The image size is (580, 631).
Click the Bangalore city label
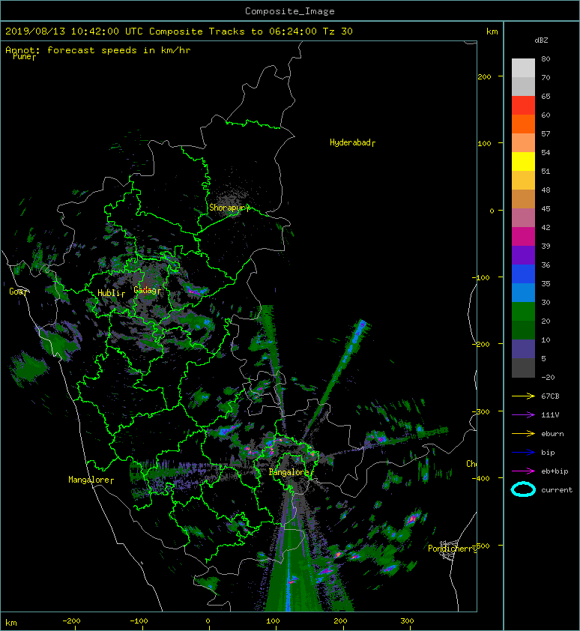tap(289, 472)
